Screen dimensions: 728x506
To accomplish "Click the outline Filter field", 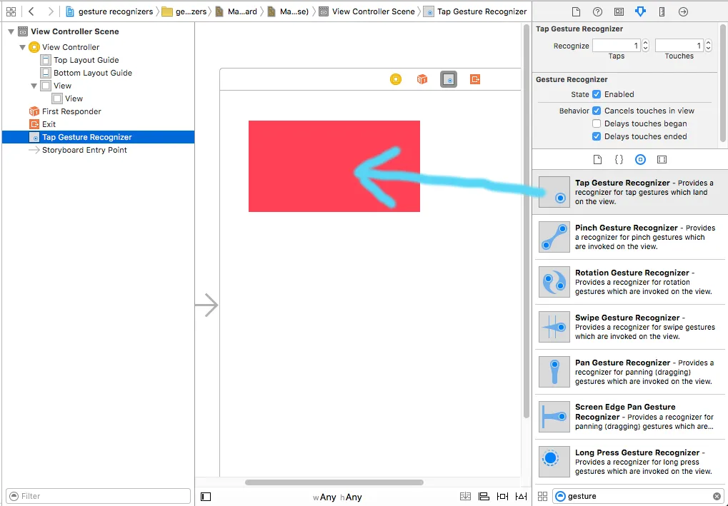I will [99, 496].
